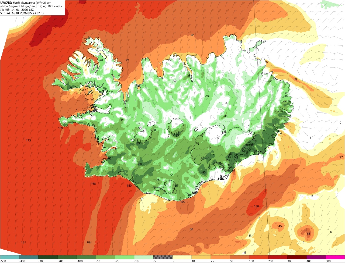
Task: Select the legend swatch between -400 and -300
Action: tap(29, 257)
